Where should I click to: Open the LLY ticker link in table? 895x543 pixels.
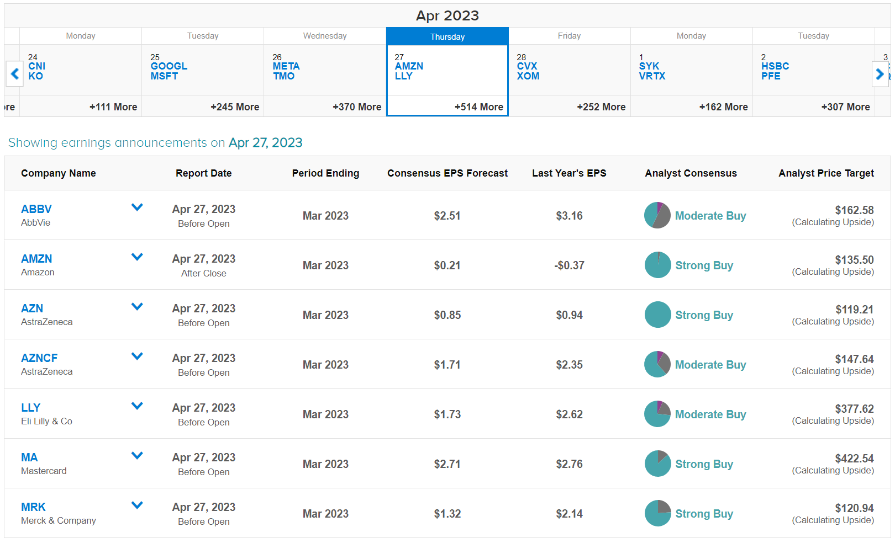(x=31, y=408)
